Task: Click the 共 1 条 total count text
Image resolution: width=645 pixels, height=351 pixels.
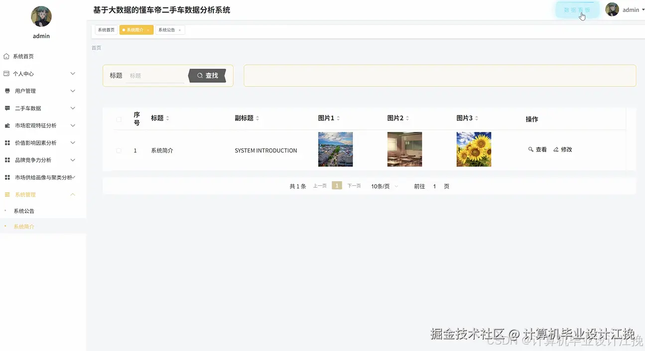Action: 298,186
